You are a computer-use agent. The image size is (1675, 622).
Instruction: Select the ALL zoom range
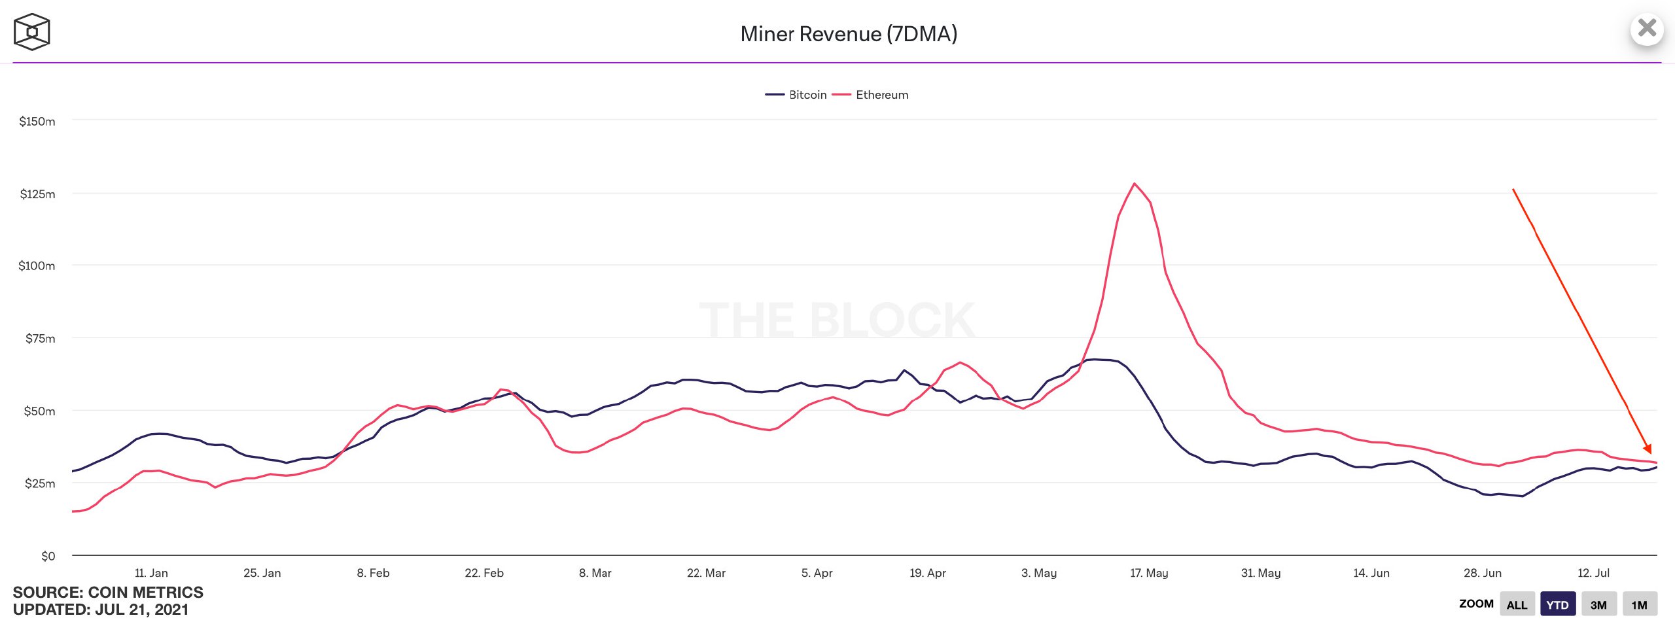1517,604
